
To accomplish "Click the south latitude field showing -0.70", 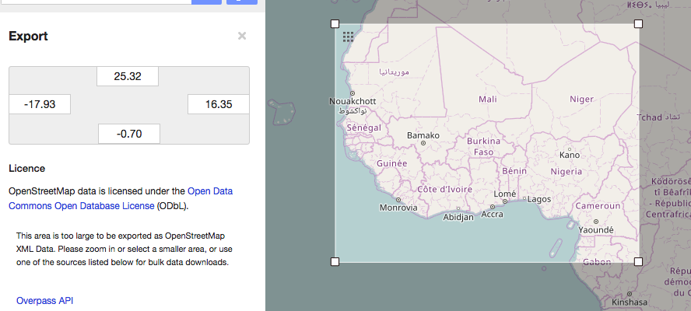I will (x=129, y=134).
